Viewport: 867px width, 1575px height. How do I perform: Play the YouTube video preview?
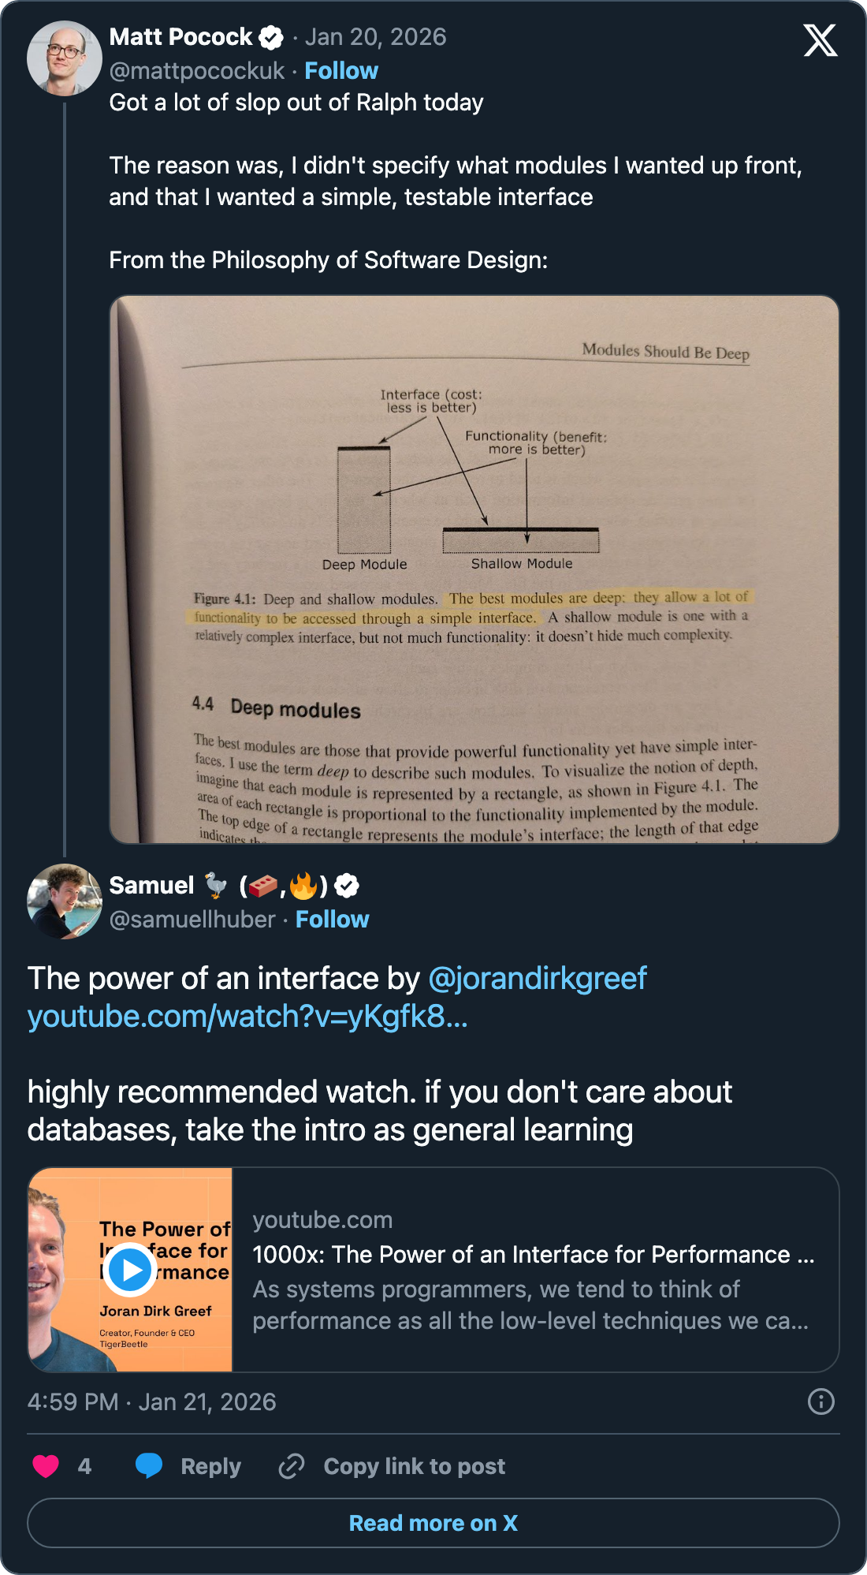tap(130, 1270)
